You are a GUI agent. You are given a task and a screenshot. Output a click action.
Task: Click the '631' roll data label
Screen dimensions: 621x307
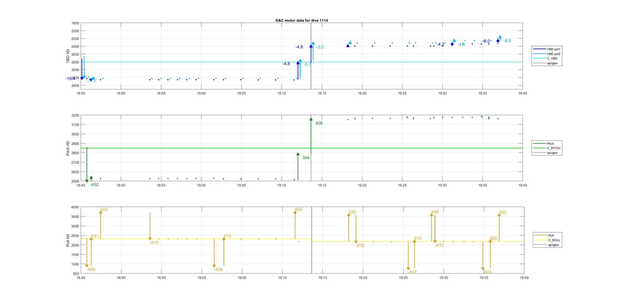pyautogui.click(x=94, y=236)
